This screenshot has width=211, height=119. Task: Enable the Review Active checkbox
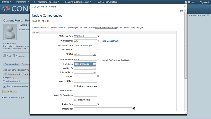(75, 100)
